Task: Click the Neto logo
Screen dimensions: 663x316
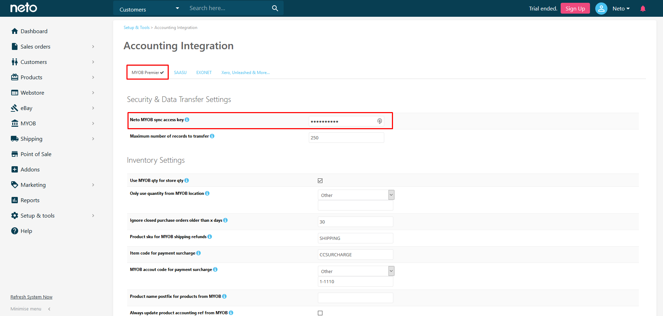Action: [x=23, y=8]
